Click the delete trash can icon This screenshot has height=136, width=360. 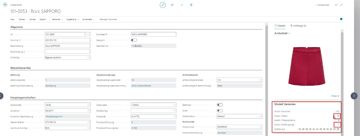pyautogui.click(x=191, y=5)
